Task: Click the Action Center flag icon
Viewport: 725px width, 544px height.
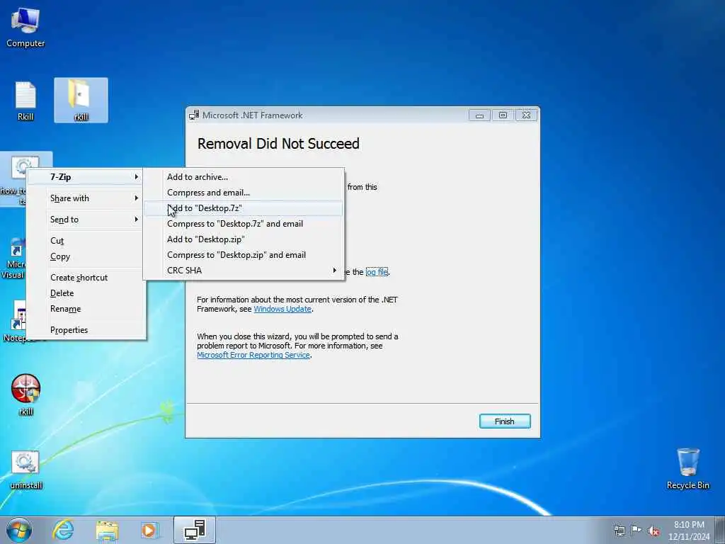Action: (x=636, y=531)
